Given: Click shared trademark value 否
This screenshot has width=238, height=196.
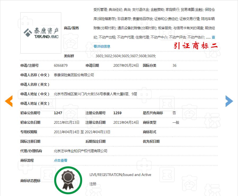Looking at the screenshot, I should pos(174,113).
